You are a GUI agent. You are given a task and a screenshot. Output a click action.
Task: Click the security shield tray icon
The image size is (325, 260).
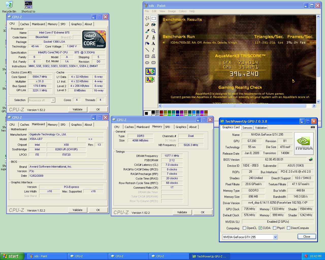[x=306, y=256]
